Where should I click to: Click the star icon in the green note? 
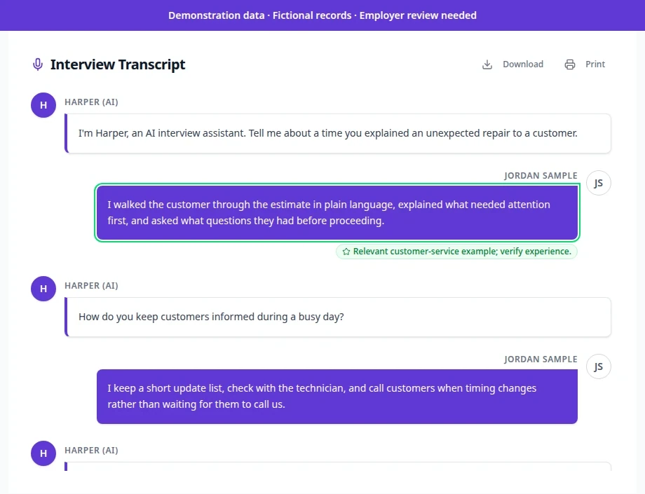pyautogui.click(x=346, y=252)
